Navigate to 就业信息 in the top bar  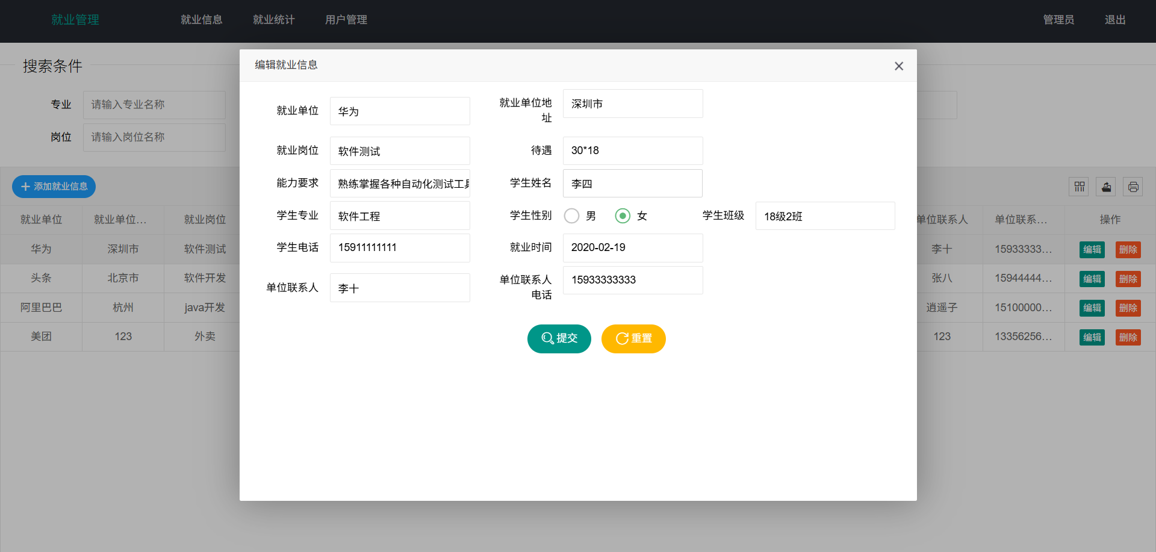(x=201, y=19)
